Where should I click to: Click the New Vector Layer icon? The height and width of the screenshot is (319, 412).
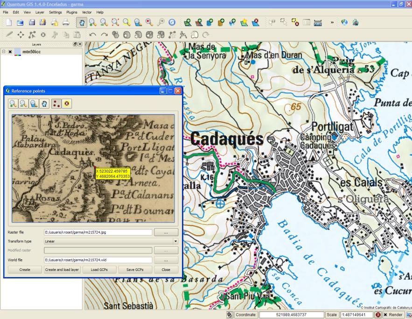pyautogui.click(x=244, y=22)
